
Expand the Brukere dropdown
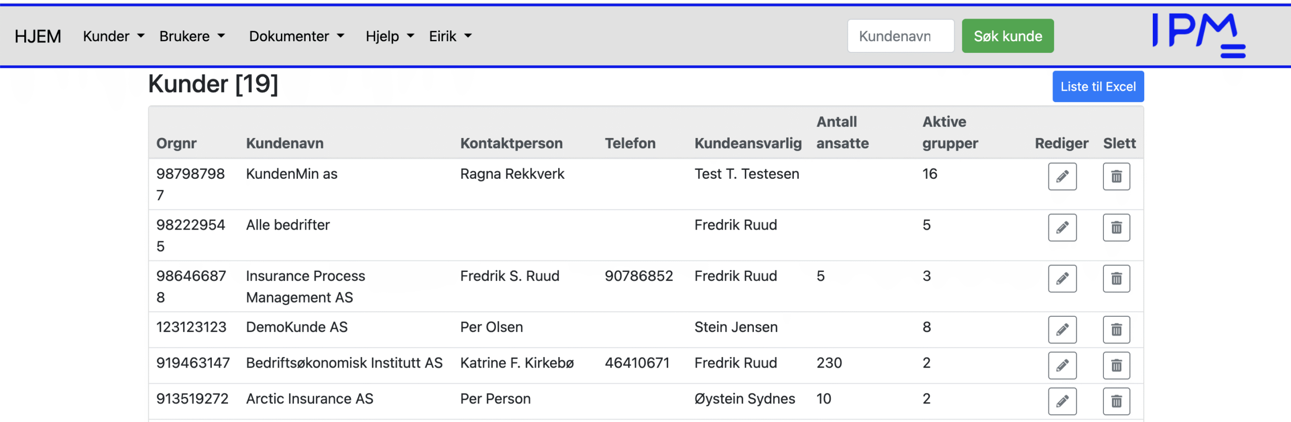pos(192,36)
